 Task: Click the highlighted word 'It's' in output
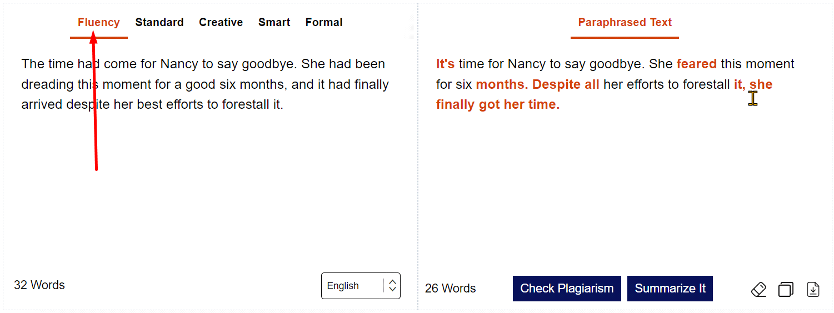pos(446,64)
